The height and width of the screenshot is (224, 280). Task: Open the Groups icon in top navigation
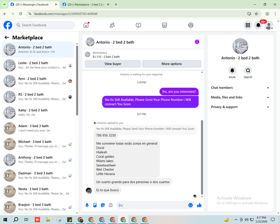pyautogui.click(x=190, y=25)
